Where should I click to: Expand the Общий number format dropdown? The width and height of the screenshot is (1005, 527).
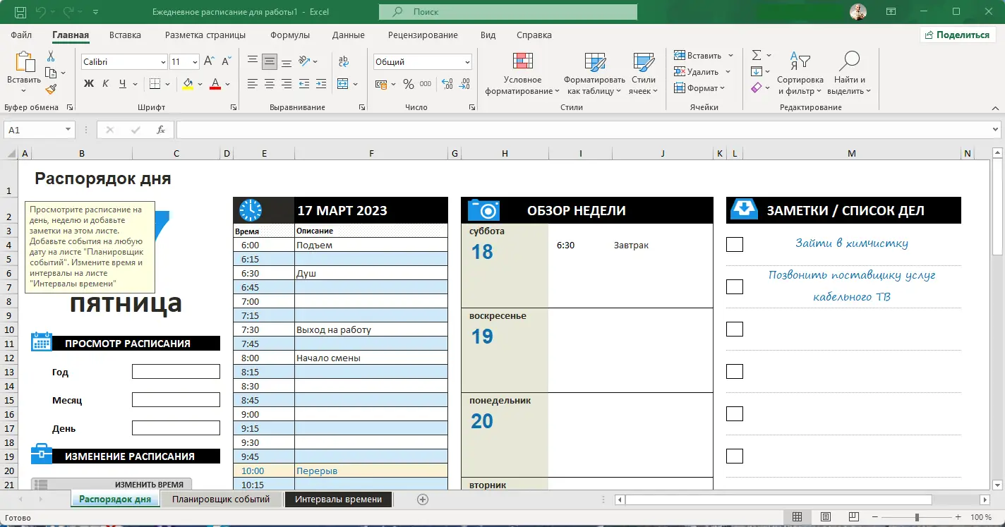(x=467, y=62)
